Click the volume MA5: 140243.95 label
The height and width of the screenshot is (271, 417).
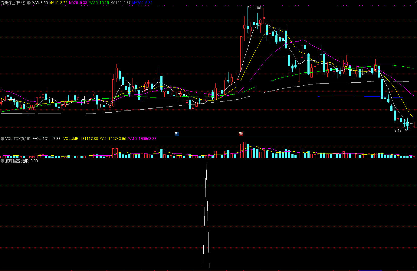click(x=113, y=139)
